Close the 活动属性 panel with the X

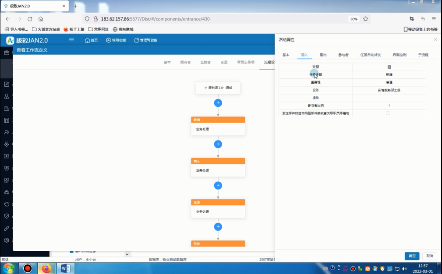[x=435, y=39]
